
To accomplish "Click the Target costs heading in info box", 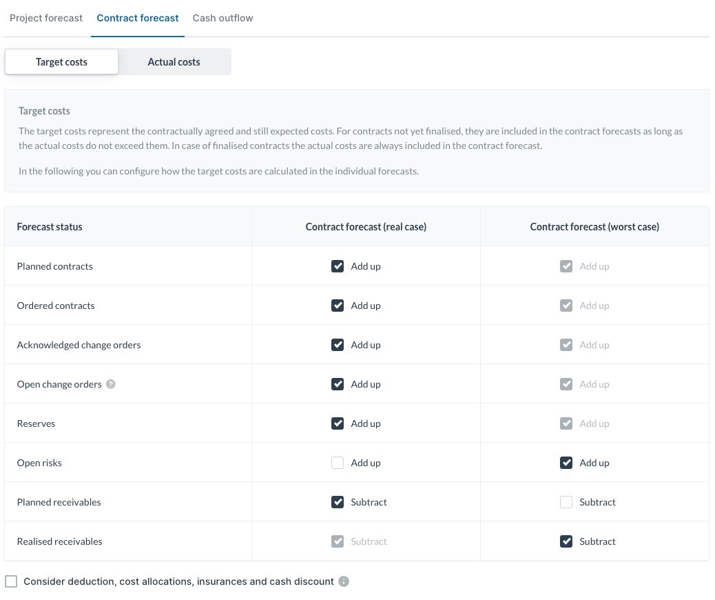I will [44, 111].
